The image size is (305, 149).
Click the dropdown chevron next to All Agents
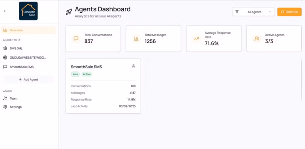coord(270,12)
